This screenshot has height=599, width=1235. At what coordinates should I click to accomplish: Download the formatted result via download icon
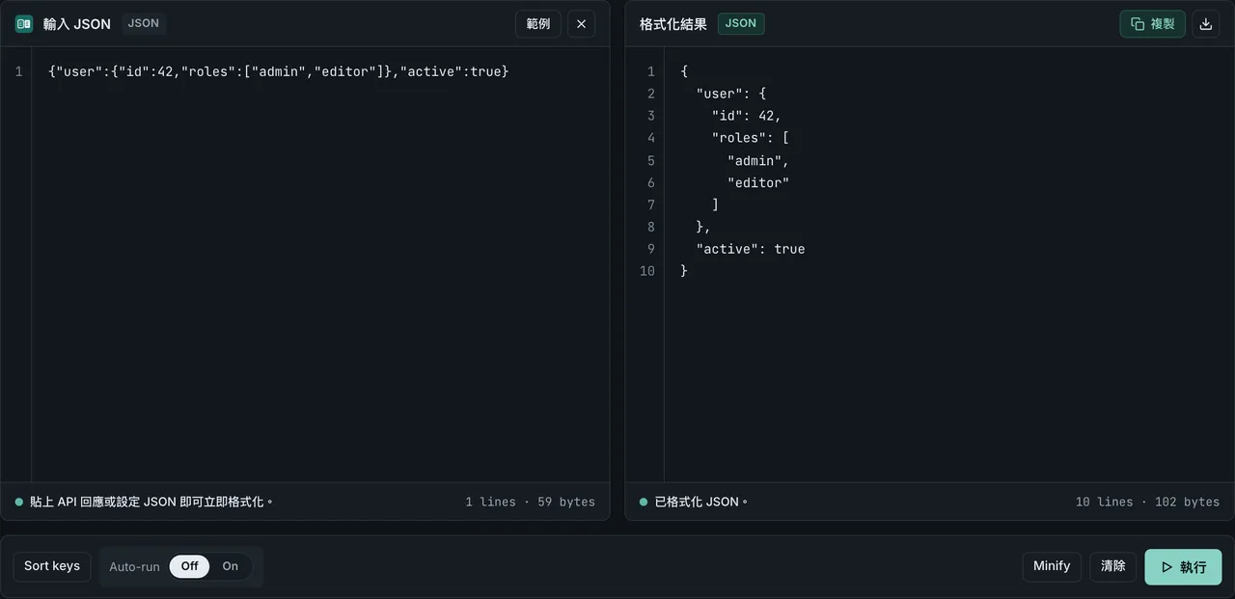point(1205,24)
